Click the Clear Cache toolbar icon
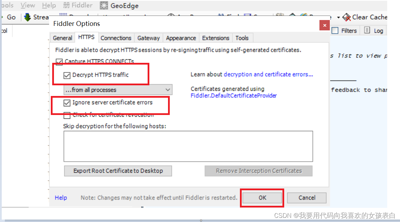The image size is (400, 222). coord(347,17)
